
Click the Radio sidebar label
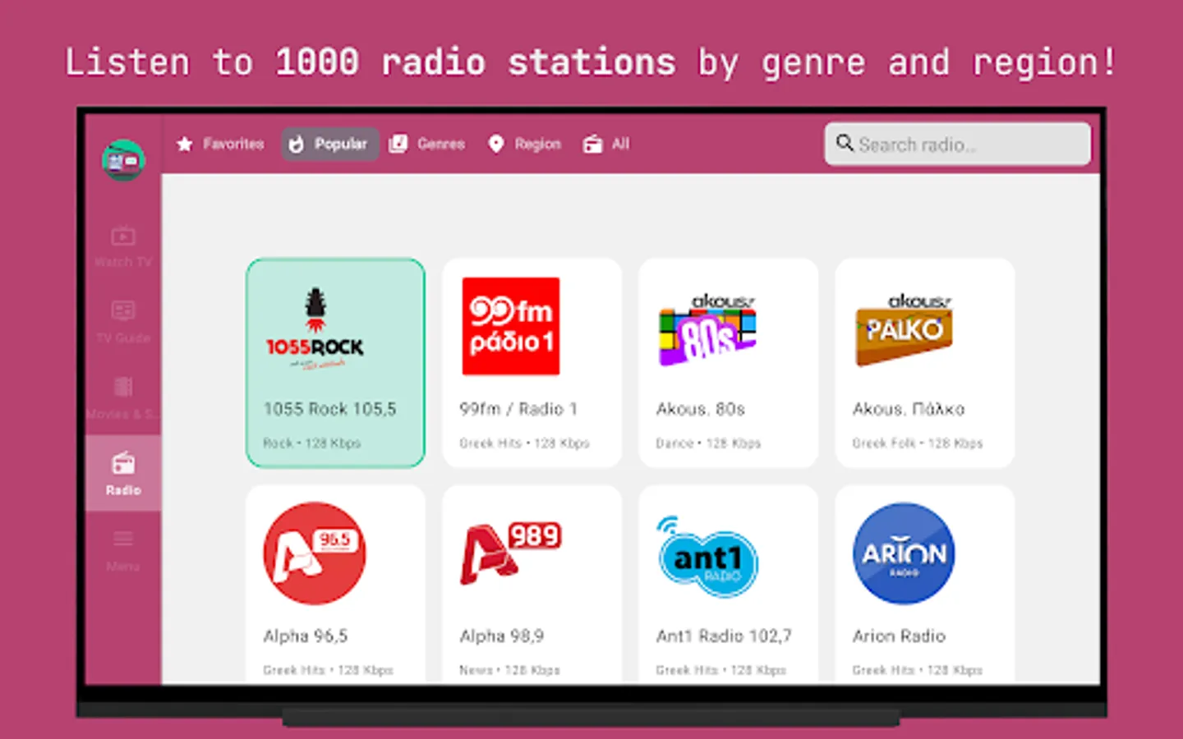123,490
